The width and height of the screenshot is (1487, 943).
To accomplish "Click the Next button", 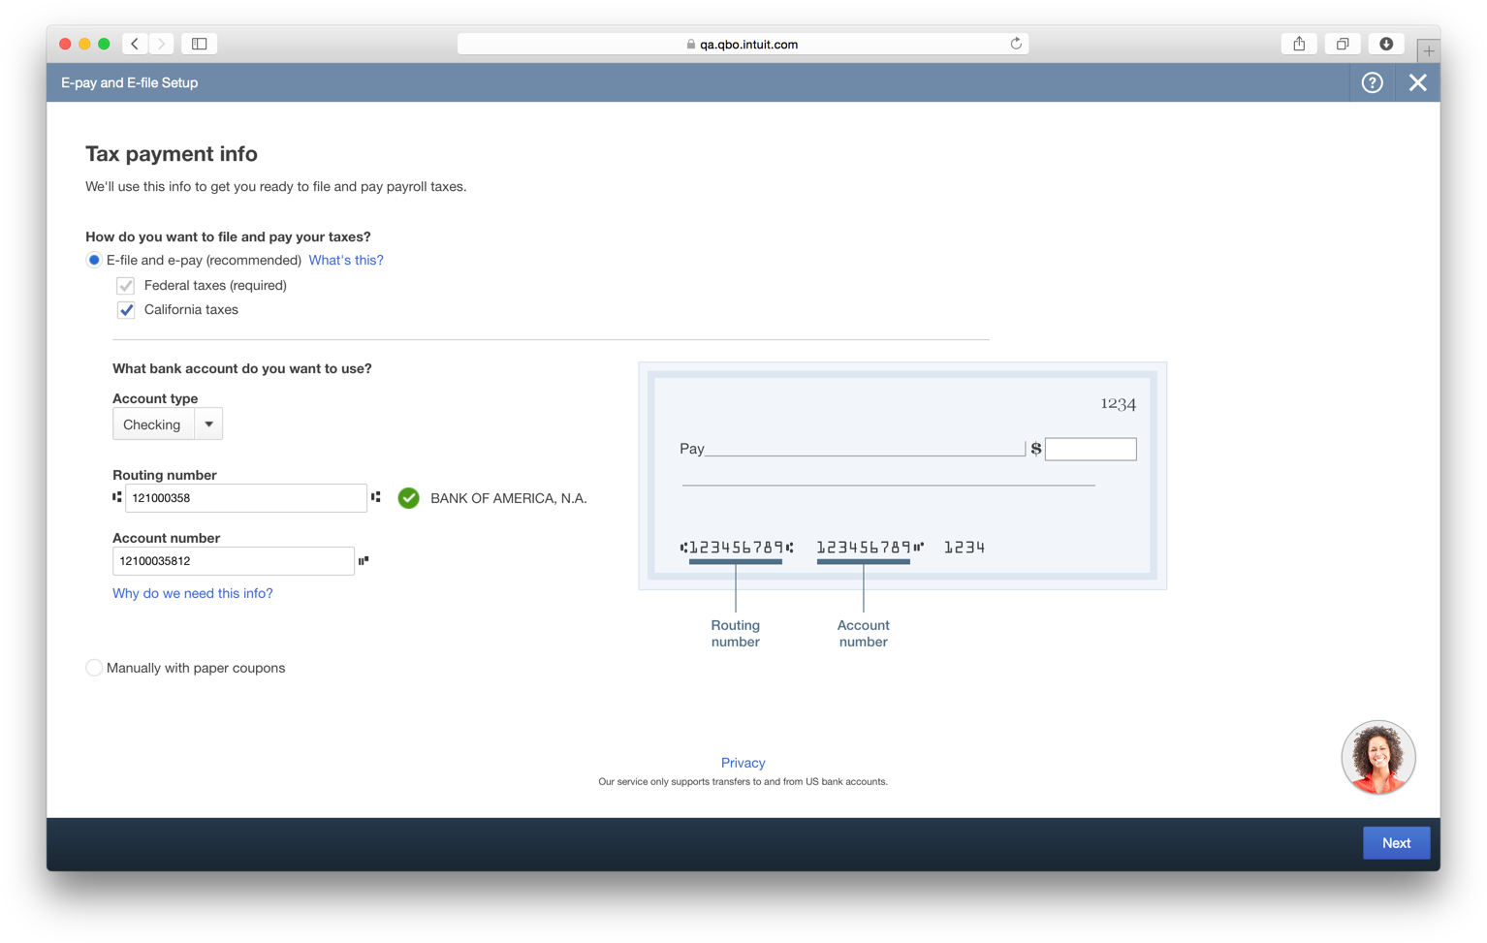I will [x=1396, y=843].
